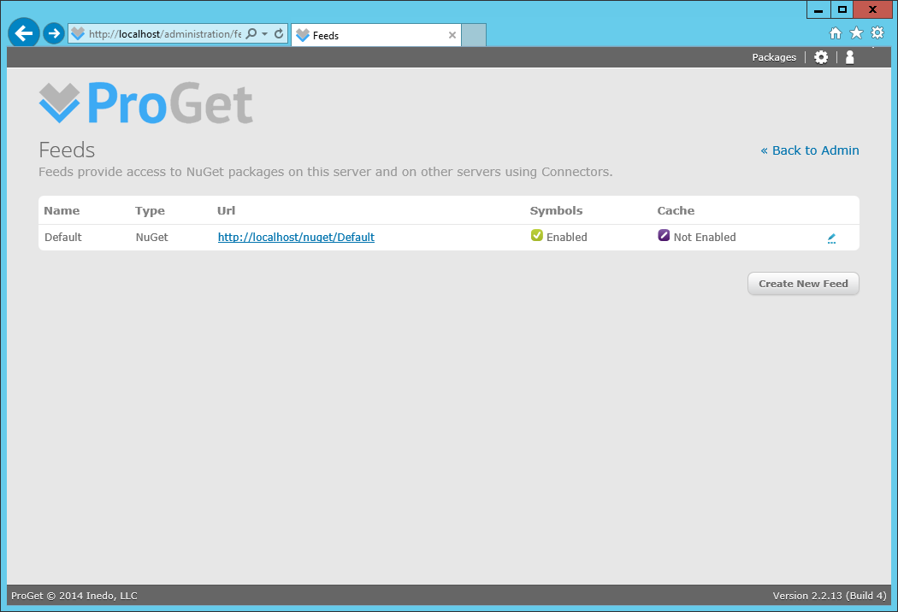Click the Version 2.2.13 footer text

[830, 596]
